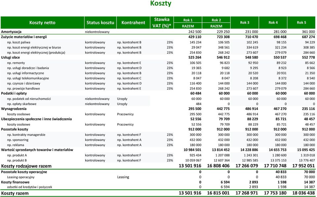Click the 'Koszty' title heading
The image size is (317, 197).
(161, 3)
